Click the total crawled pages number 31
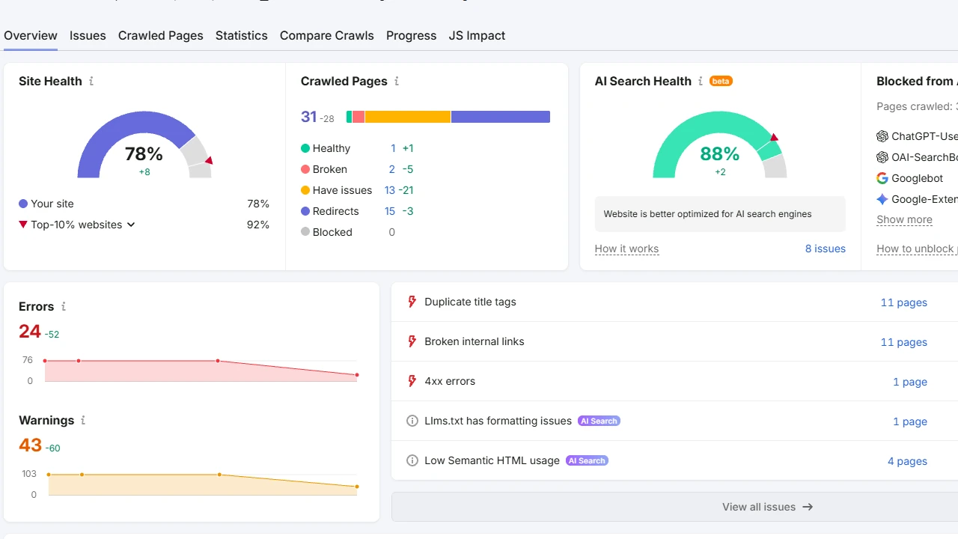This screenshot has height=539, width=958. (309, 117)
